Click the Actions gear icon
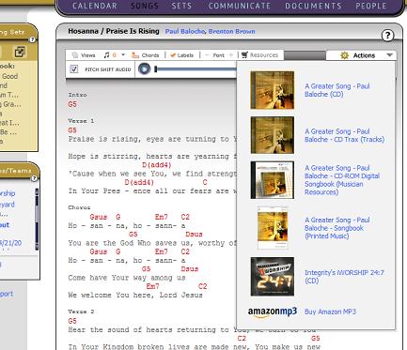 (344, 55)
